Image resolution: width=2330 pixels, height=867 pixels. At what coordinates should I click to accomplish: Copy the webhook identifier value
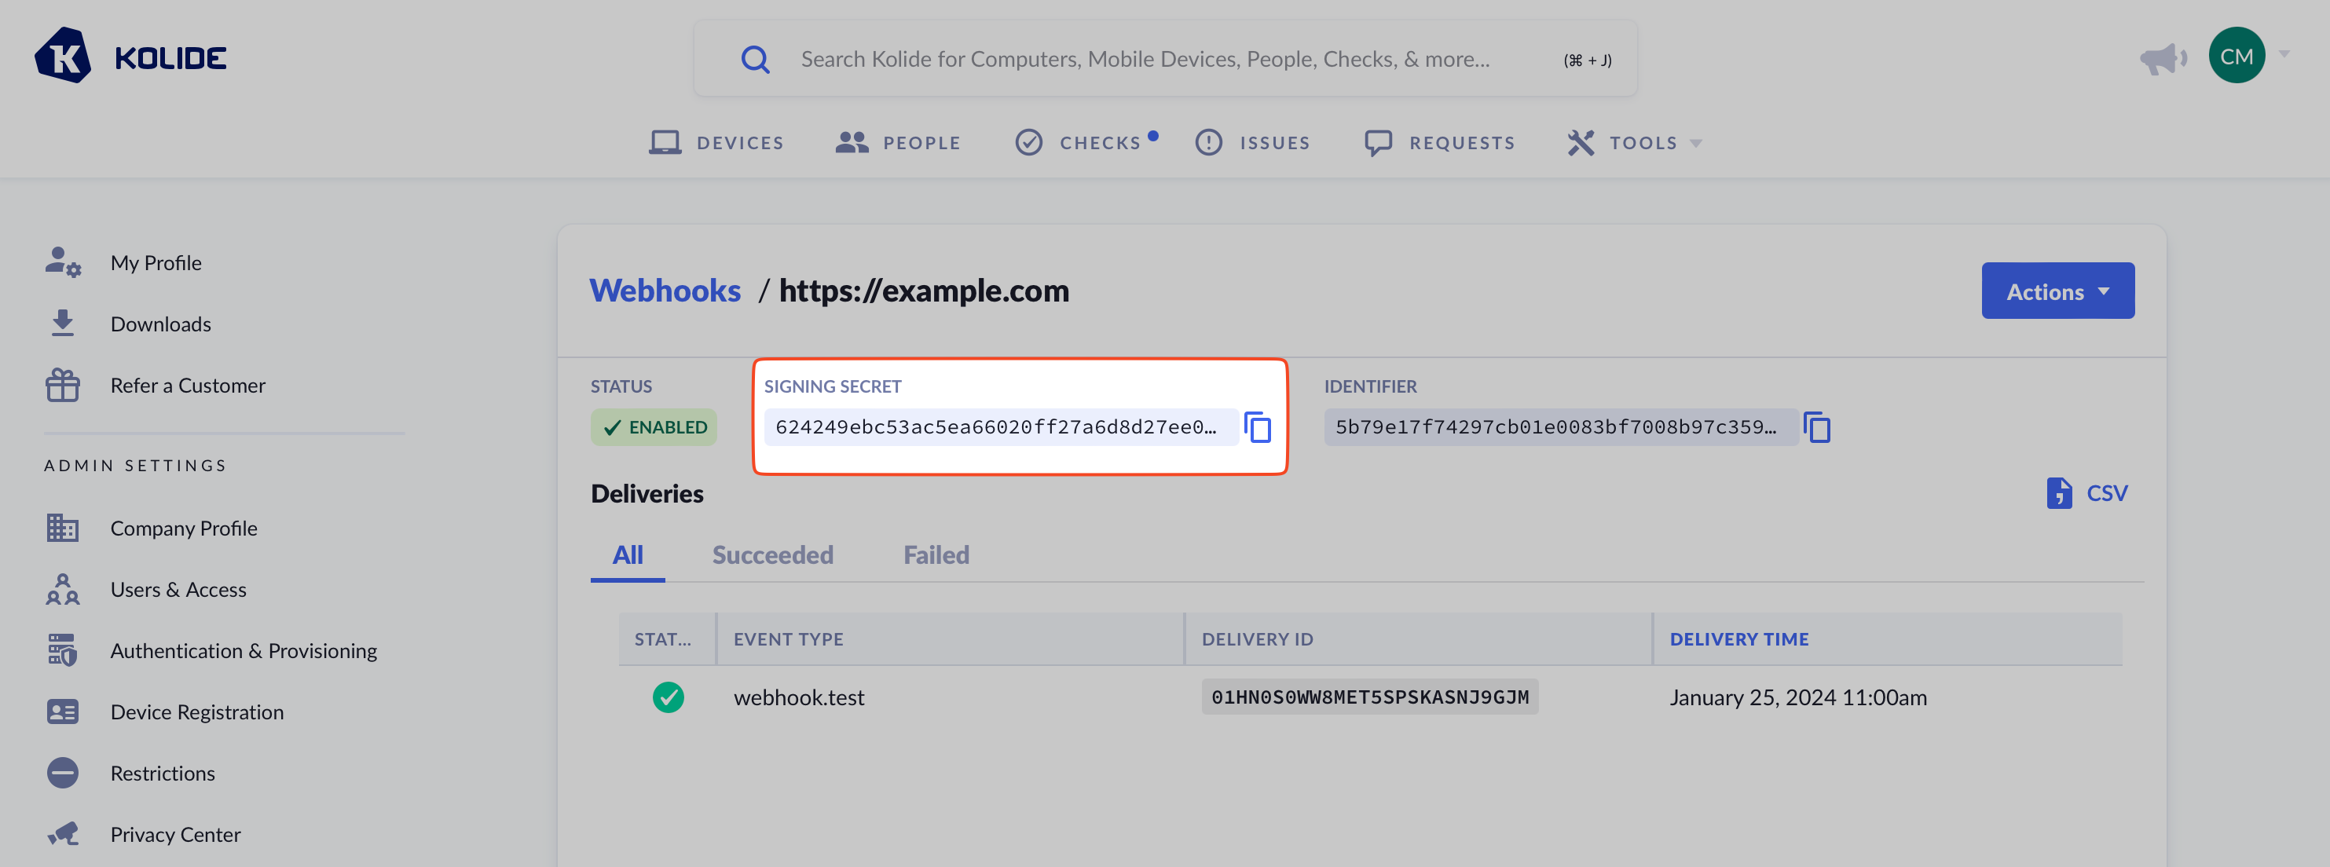[1816, 426]
